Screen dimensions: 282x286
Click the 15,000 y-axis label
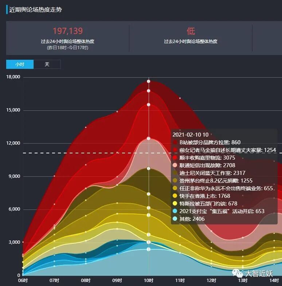click(13, 110)
